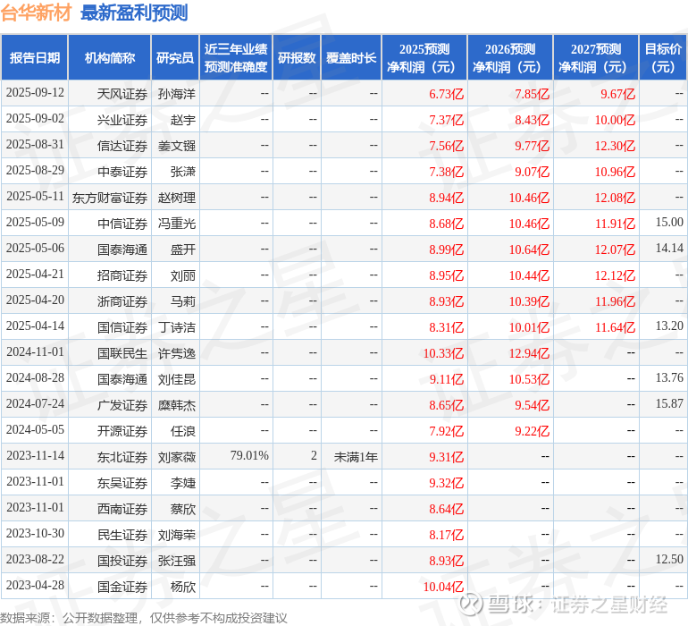
Task: Click the date 2025-05-06
Action: (x=35, y=249)
